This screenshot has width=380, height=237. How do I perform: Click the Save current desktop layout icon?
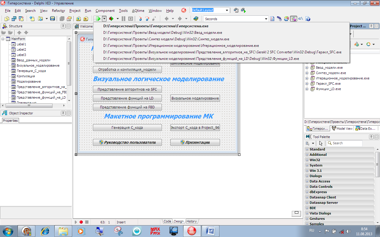pos(236,10)
